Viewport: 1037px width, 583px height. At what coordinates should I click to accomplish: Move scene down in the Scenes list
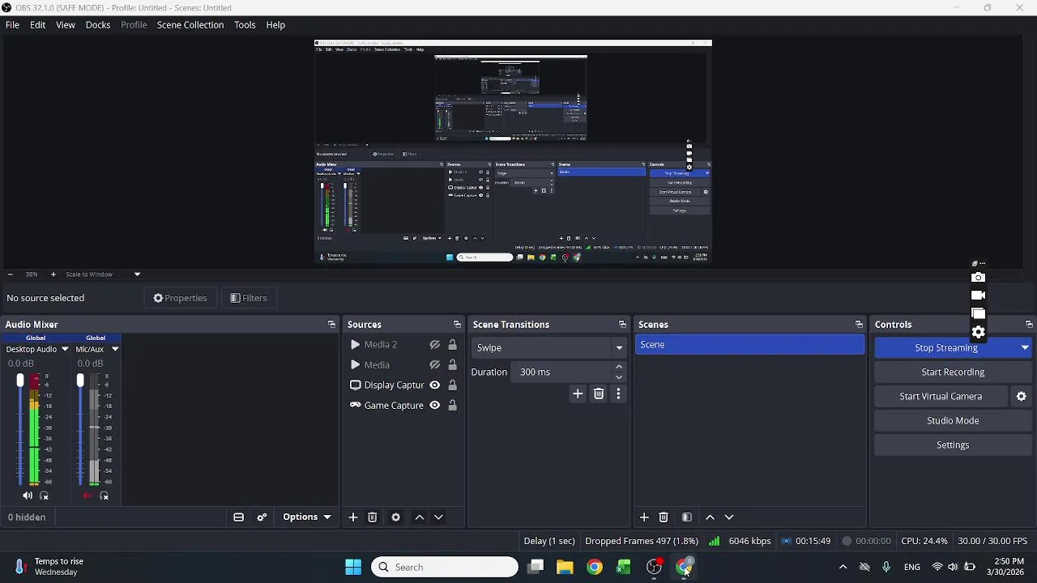click(729, 517)
